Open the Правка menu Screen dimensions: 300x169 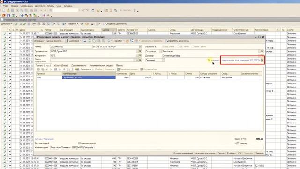[x=15, y=6]
